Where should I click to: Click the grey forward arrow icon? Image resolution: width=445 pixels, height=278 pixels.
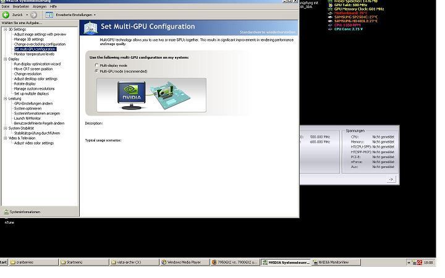pos(34,15)
